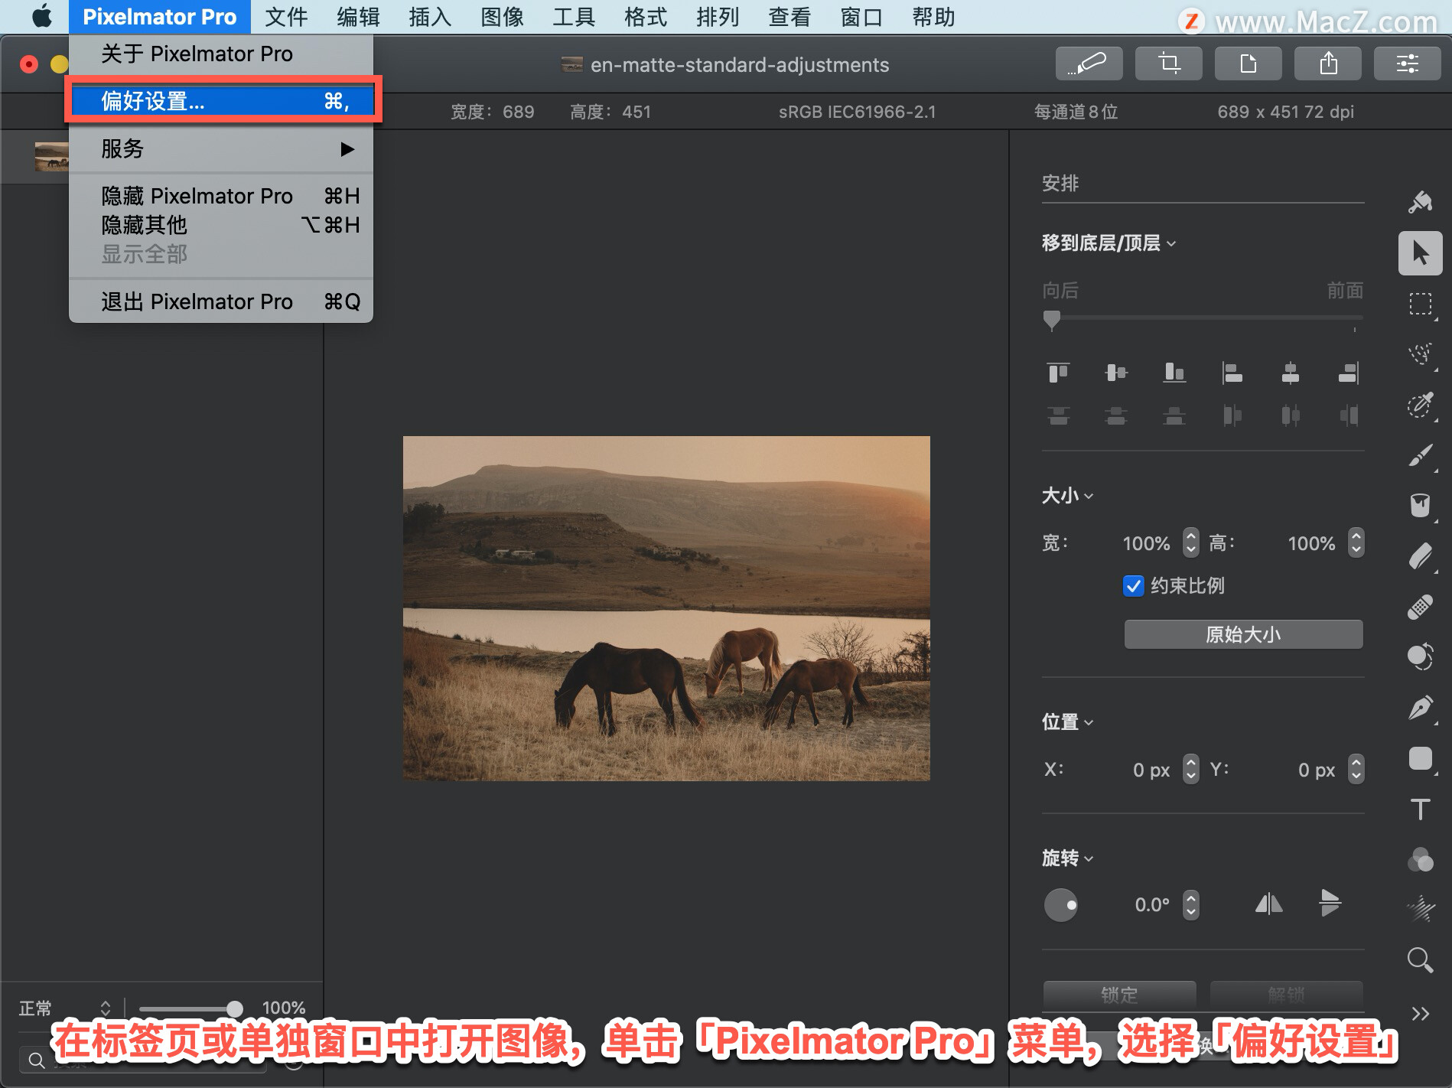Image resolution: width=1452 pixels, height=1088 pixels.
Task: Open the 编辑 menu
Action: pyautogui.click(x=358, y=17)
